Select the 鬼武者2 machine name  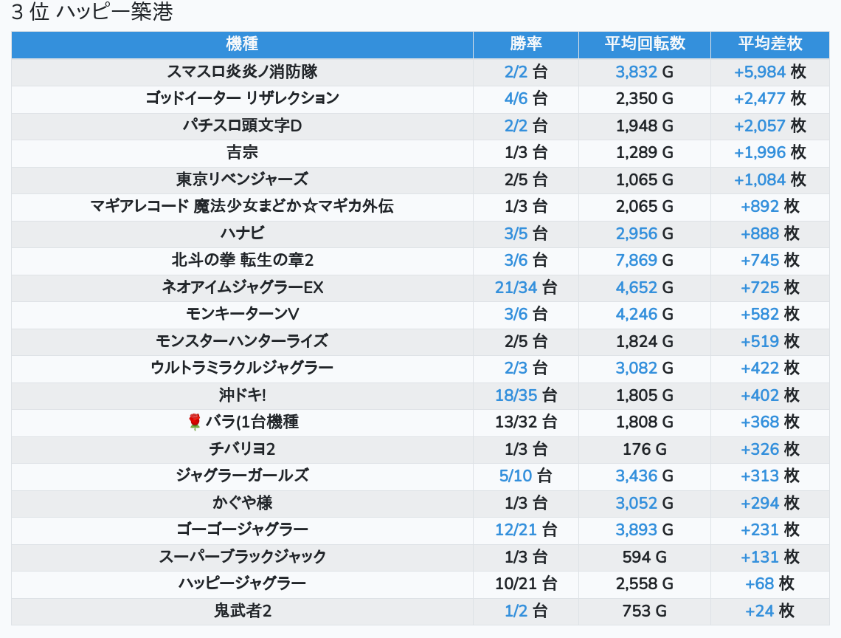pyautogui.click(x=242, y=611)
